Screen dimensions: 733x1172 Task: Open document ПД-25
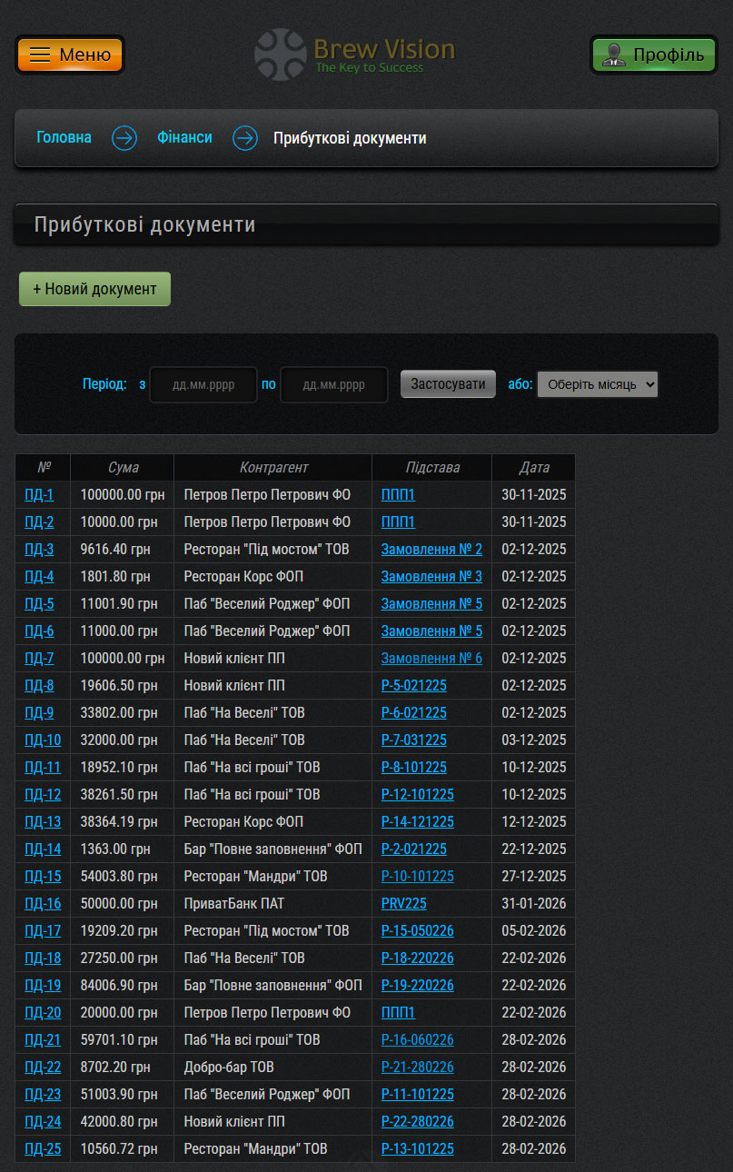[43, 1149]
